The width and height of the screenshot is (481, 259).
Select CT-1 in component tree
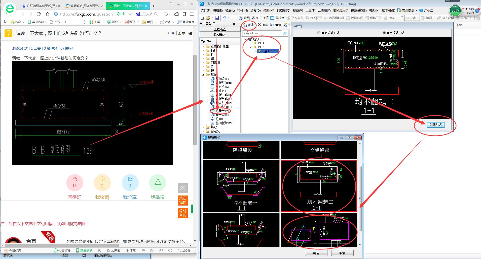[x=261, y=43]
